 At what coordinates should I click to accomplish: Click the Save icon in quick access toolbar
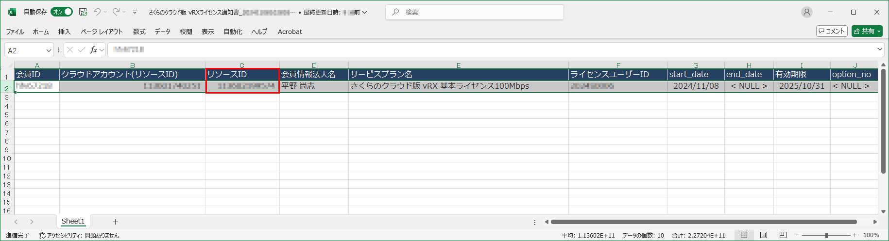click(83, 12)
